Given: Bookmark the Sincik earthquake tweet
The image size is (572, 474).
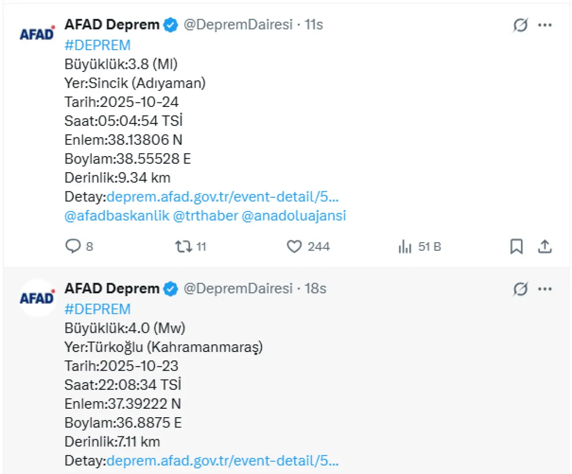Looking at the screenshot, I should pyautogui.click(x=516, y=246).
